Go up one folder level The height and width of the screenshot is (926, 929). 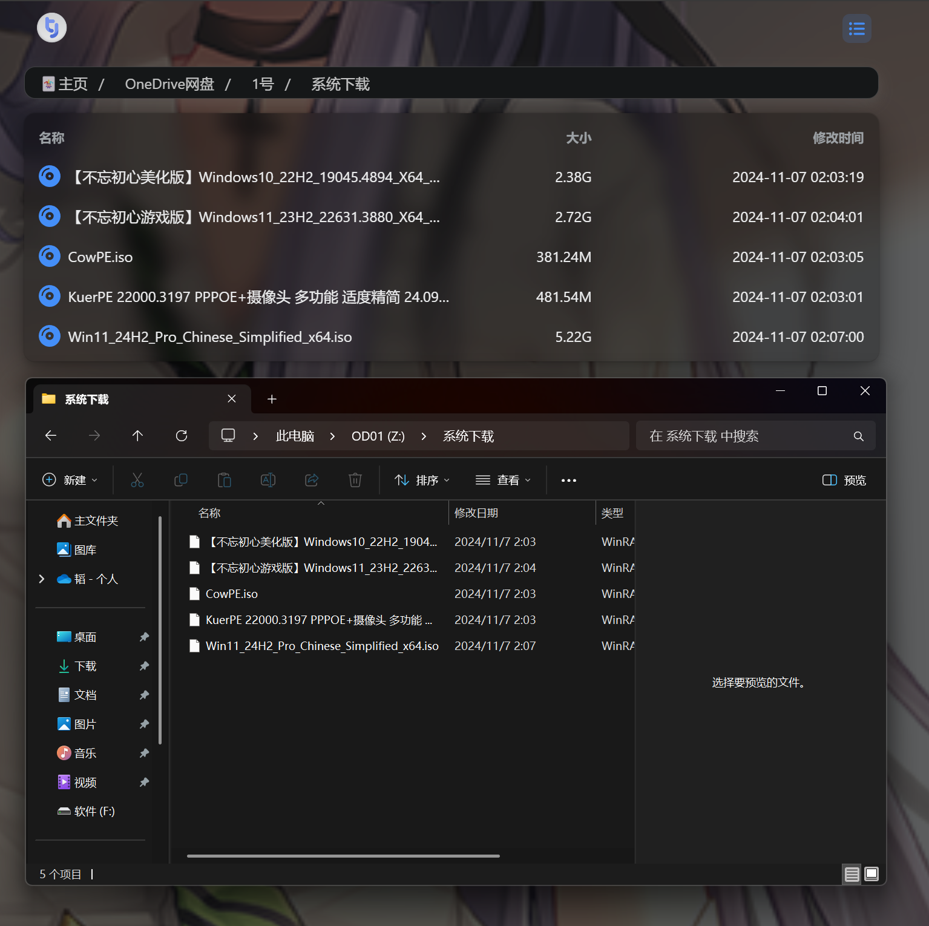138,436
